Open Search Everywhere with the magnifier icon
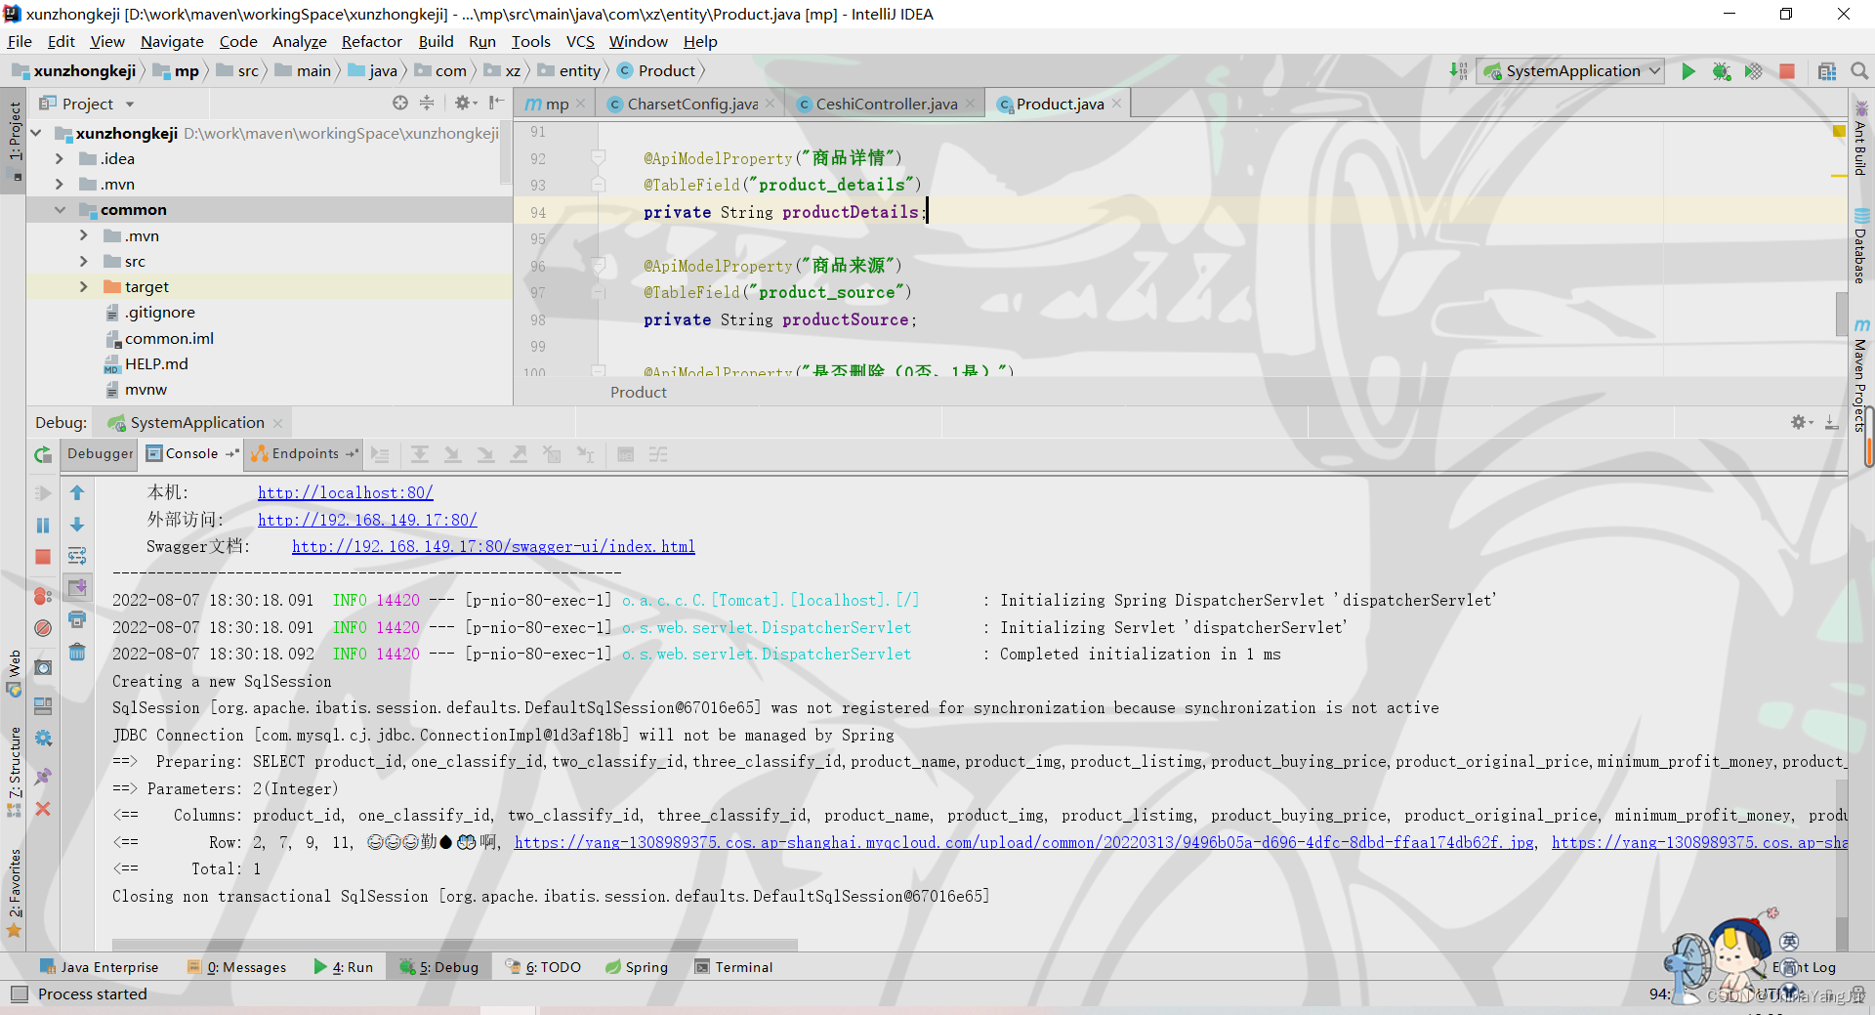The image size is (1875, 1015). [x=1859, y=70]
